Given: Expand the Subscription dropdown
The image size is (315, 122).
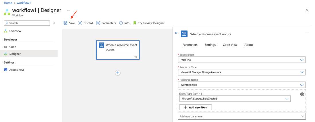Looking at the screenshot, I should point(302,60).
